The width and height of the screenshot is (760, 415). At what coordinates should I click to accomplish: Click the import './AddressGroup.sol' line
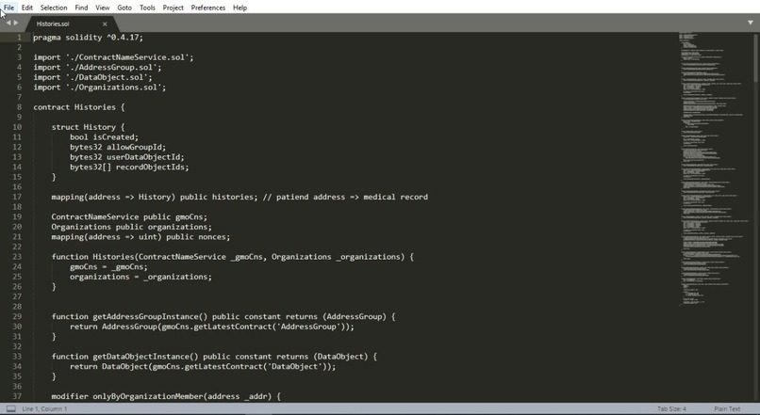click(x=97, y=67)
